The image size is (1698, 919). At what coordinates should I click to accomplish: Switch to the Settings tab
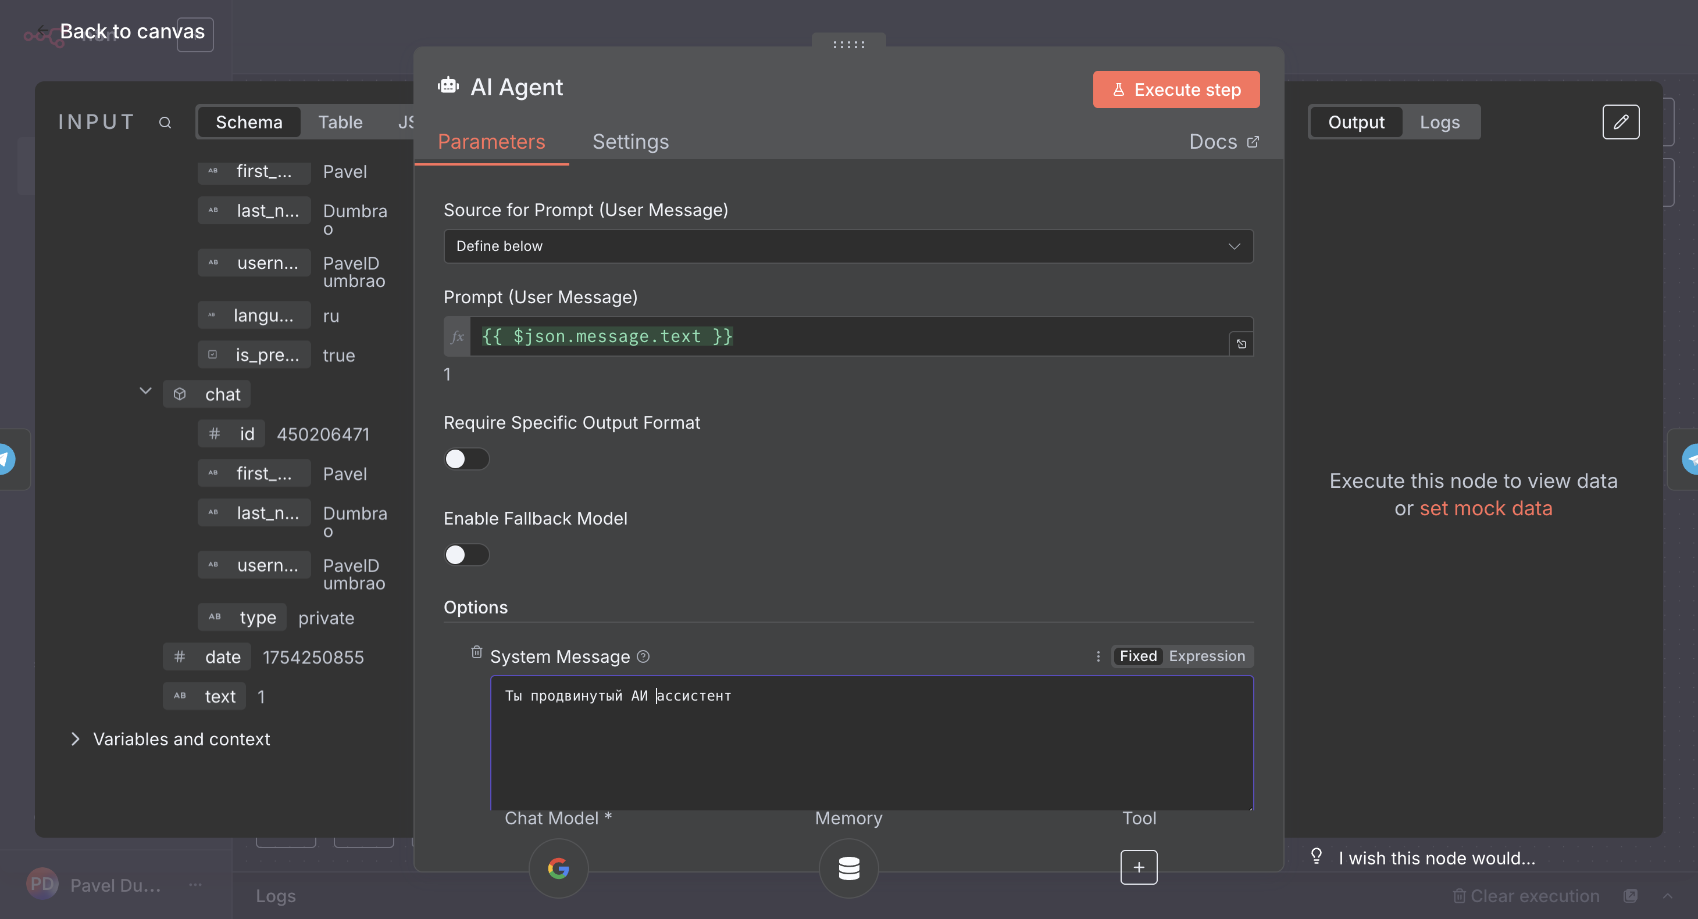coord(630,142)
